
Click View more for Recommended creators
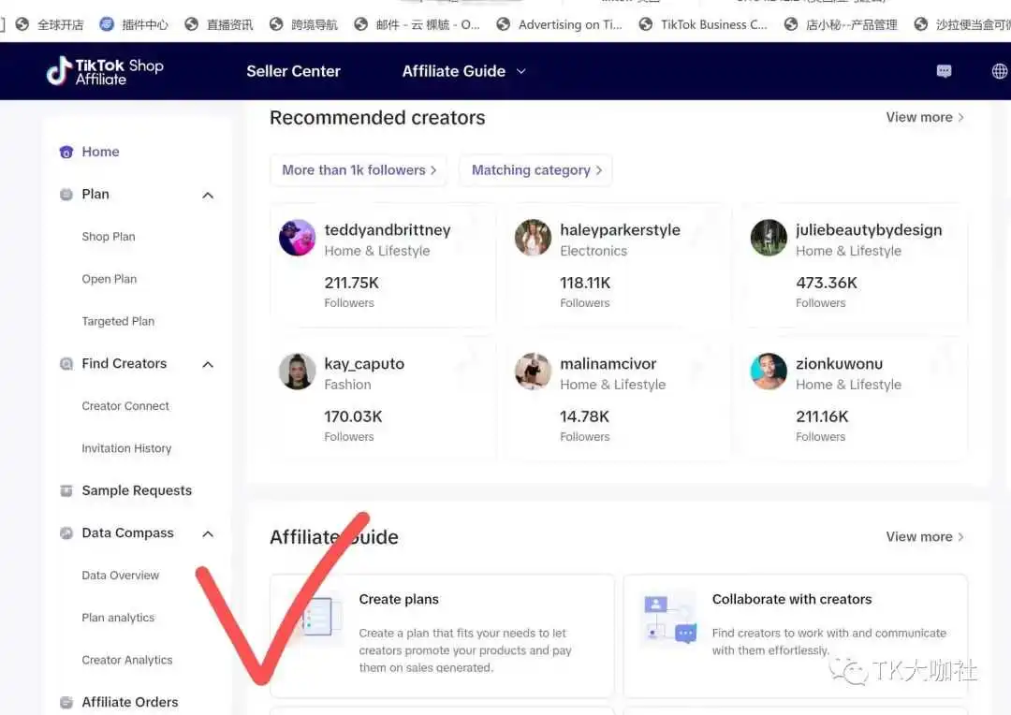[x=925, y=117]
